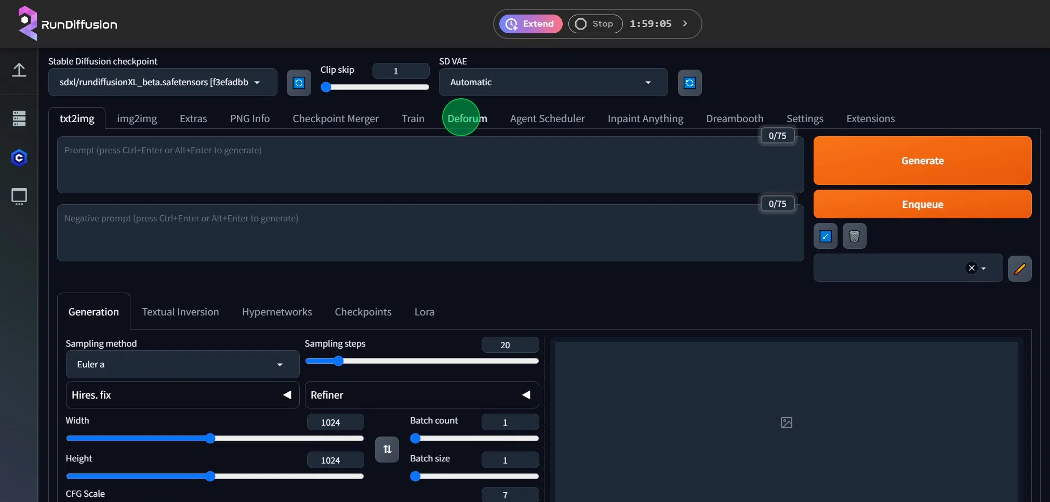Click the Stop button in the header
The height and width of the screenshot is (502, 1050).
pyautogui.click(x=595, y=24)
